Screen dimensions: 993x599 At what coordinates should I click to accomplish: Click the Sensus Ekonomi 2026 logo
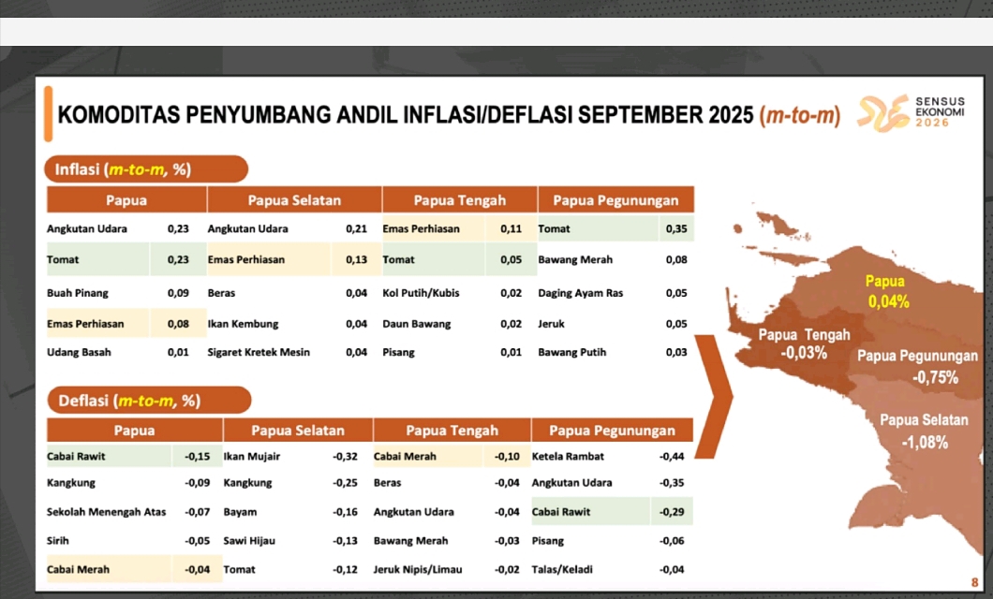911,113
